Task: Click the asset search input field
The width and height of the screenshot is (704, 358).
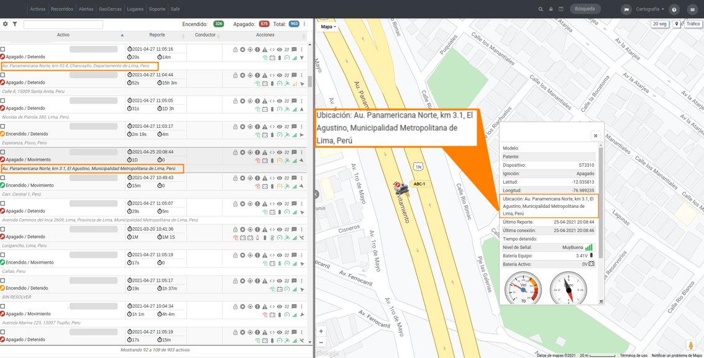Action: [x=63, y=25]
